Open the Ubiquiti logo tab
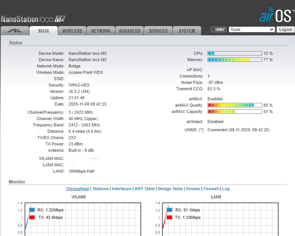 (15, 31)
